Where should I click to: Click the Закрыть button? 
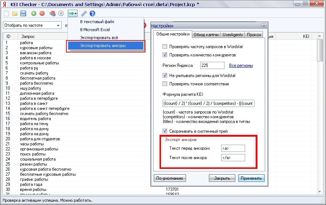tap(222, 178)
